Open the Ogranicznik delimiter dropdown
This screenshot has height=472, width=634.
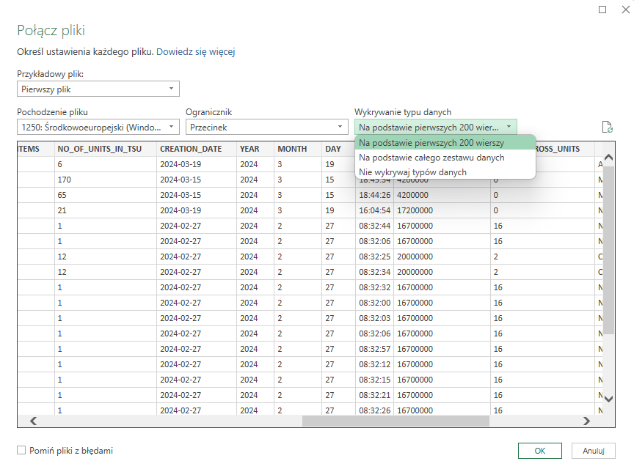tap(266, 127)
